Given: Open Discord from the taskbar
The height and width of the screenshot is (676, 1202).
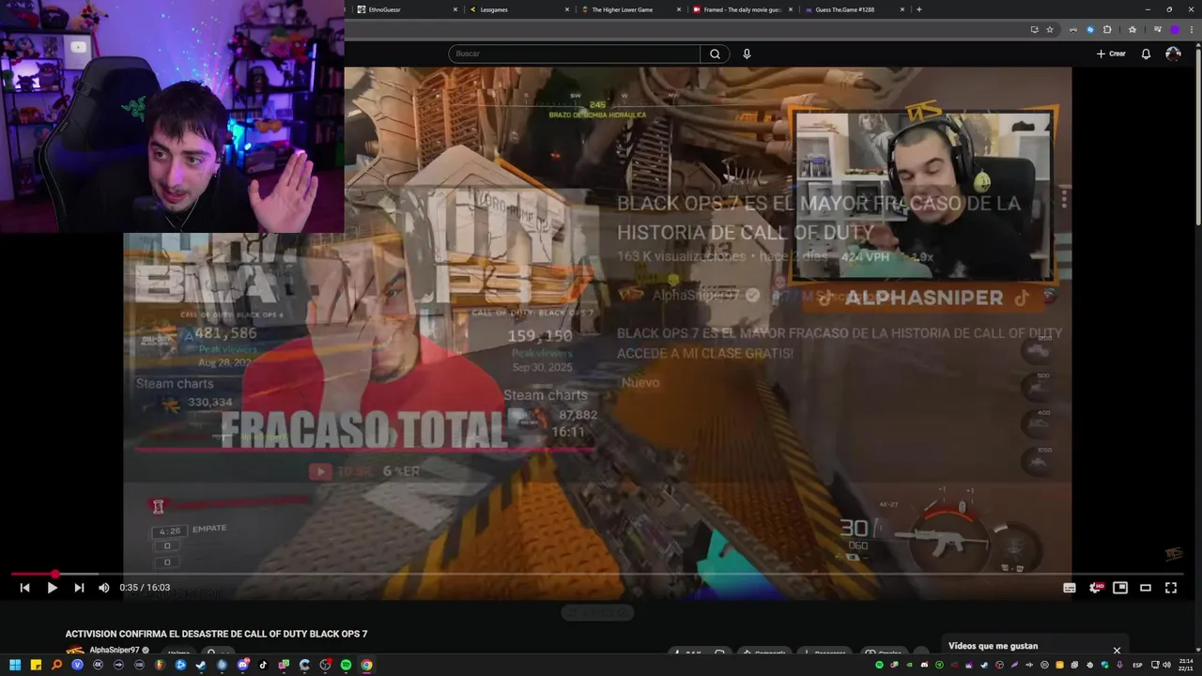Looking at the screenshot, I should point(242,665).
